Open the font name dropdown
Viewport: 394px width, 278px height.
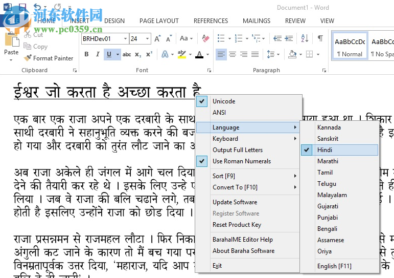coord(125,39)
